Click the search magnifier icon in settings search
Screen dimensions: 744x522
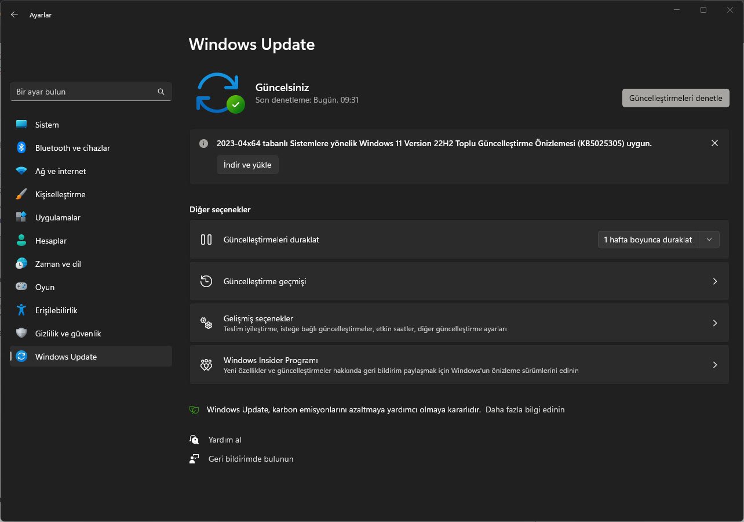[x=161, y=92]
